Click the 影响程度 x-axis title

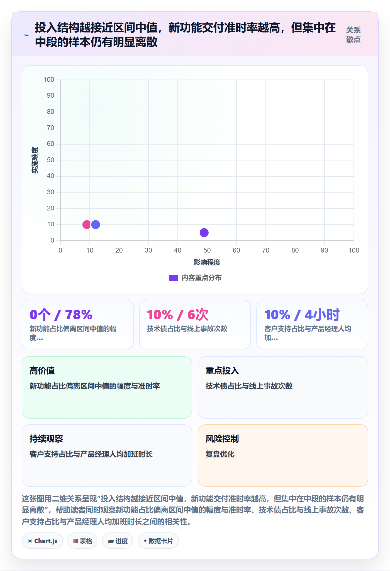207,262
